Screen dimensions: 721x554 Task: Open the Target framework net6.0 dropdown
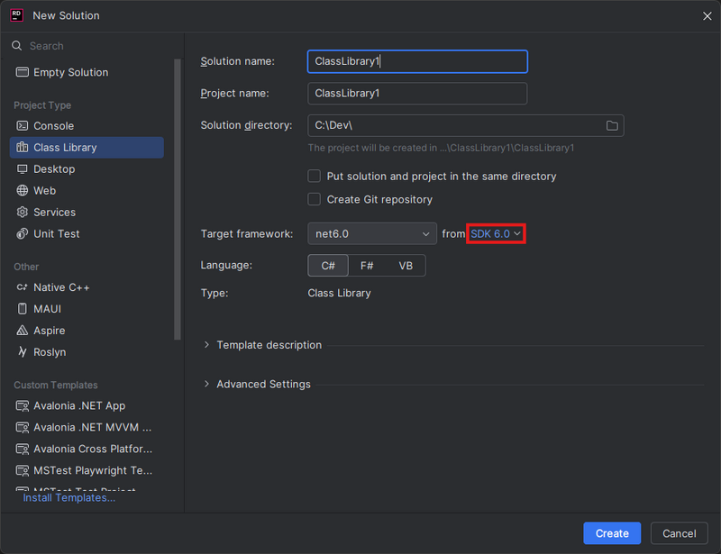point(372,233)
